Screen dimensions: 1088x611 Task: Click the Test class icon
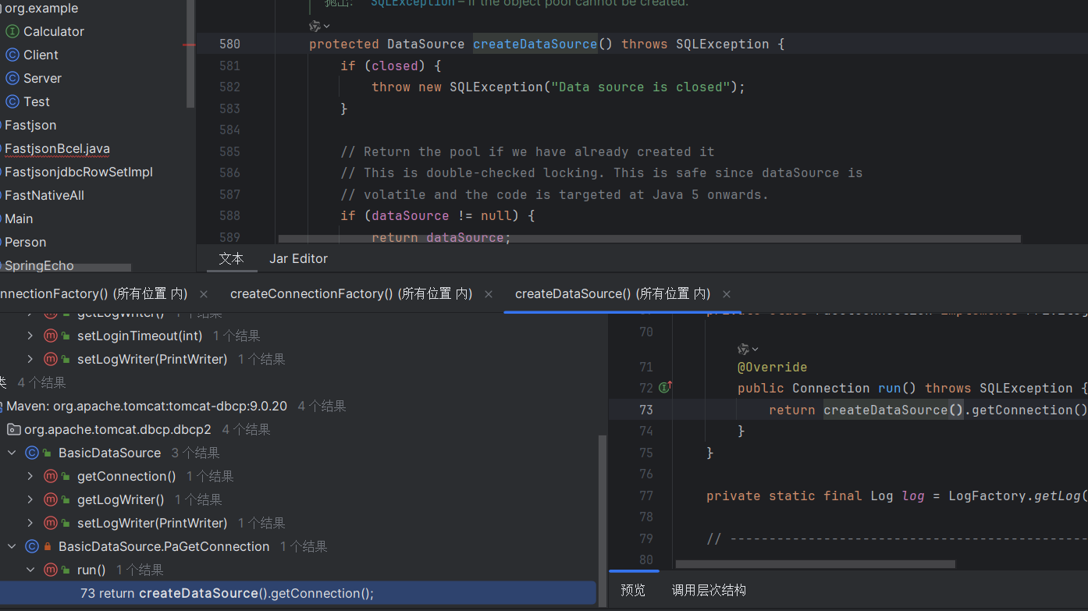[x=12, y=101]
